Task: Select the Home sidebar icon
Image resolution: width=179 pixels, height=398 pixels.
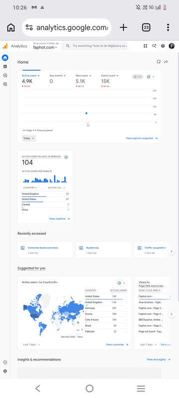Action: click(x=5, y=58)
